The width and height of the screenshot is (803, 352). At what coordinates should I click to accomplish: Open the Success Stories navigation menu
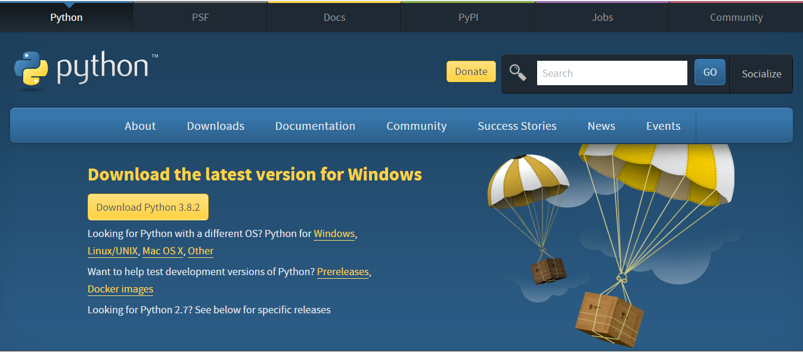[x=517, y=126]
